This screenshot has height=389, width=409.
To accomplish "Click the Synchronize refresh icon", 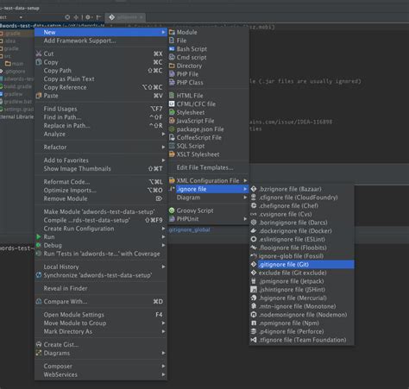I will click(39, 275).
